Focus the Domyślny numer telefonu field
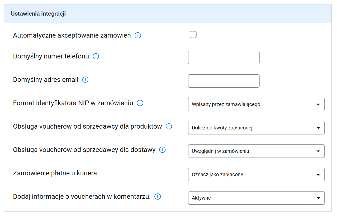The image size is (337, 216). pos(224,58)
